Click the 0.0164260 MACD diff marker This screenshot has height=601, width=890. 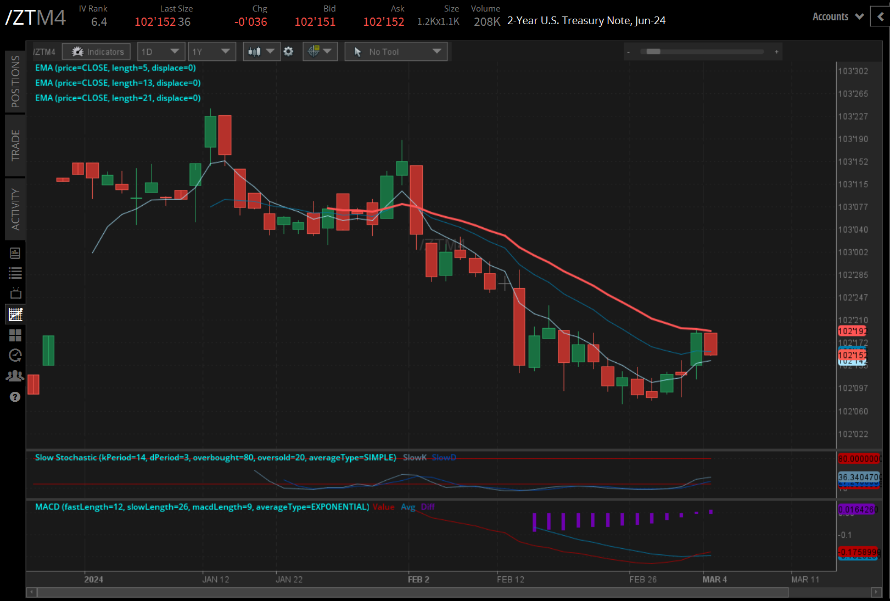coord(858,510)
